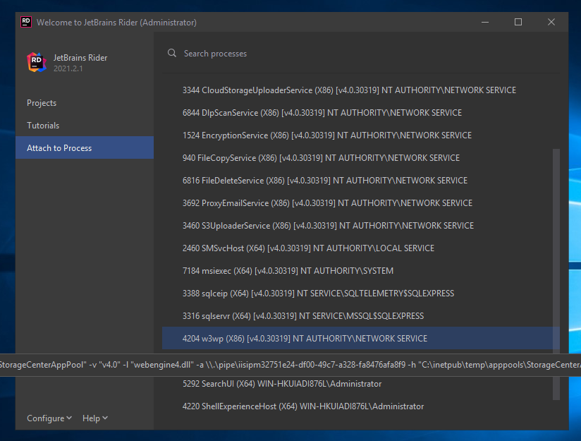Screen dimensions: 581x441
Task: Choose the sqlservr process entry
Action: tap(303, 316)
